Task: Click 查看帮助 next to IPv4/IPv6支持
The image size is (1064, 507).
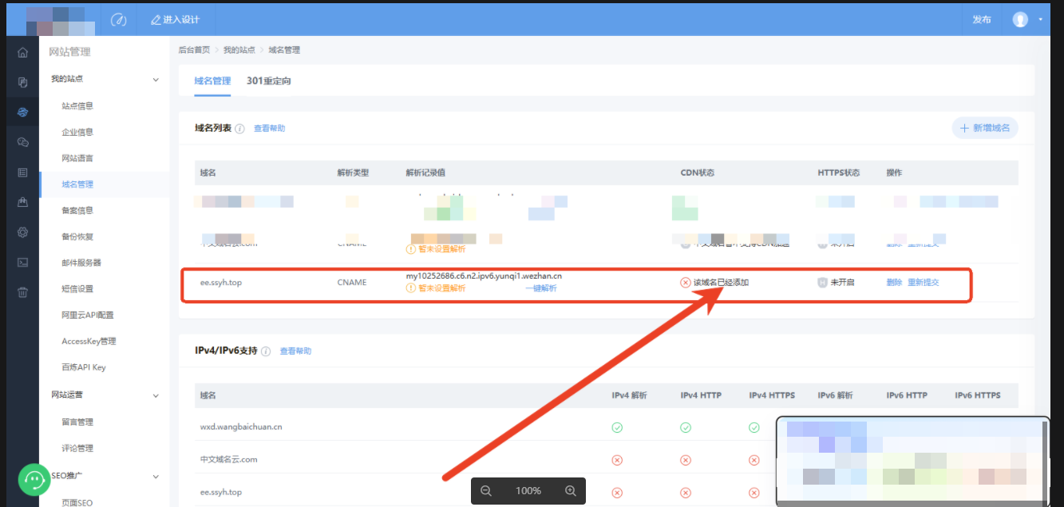Action: 295,351
